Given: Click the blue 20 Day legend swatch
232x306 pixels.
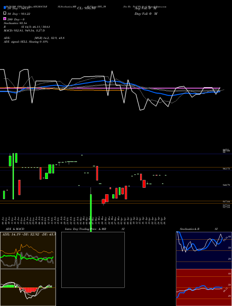Looking at the screenshot, I should click(5, 8).
